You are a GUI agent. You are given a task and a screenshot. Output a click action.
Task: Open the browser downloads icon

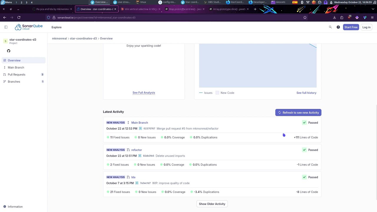pyautogui.click(x=334, y=17)
